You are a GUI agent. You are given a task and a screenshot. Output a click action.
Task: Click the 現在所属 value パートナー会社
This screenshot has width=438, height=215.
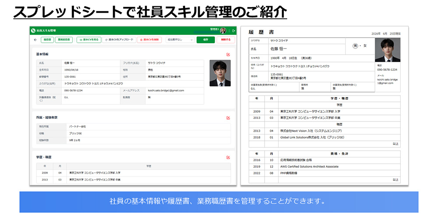pos(78,127)
